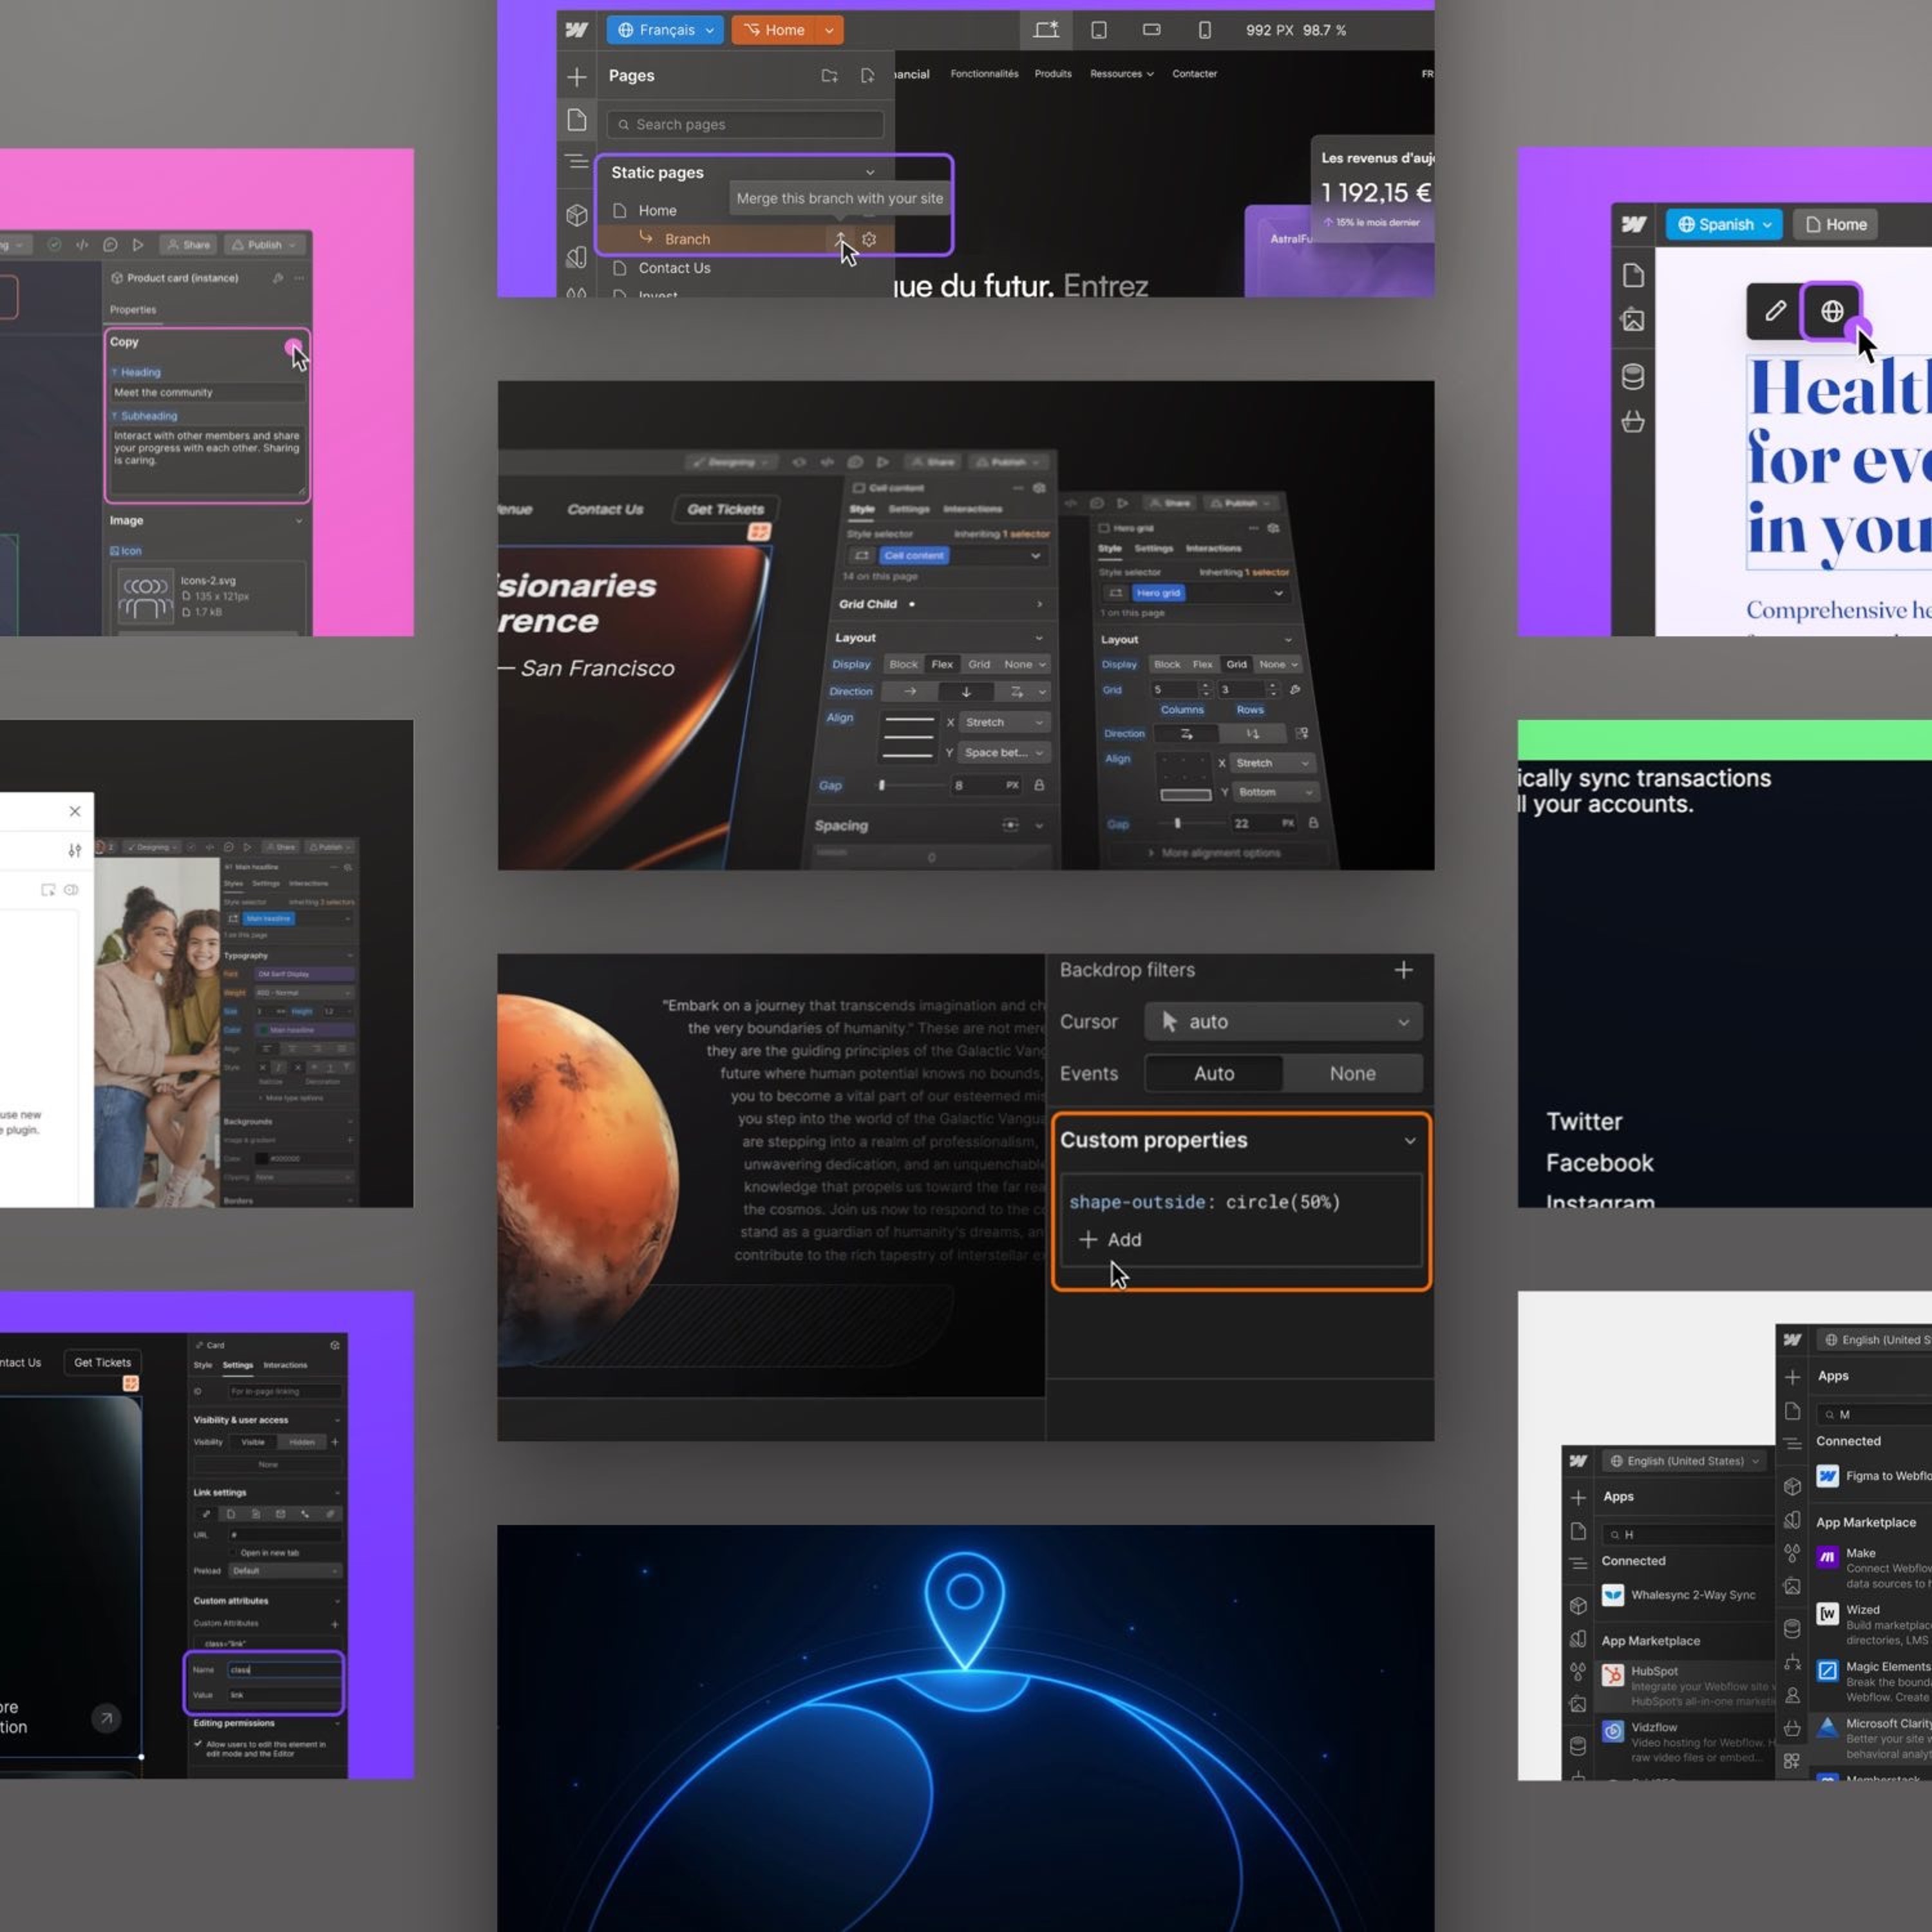This screenshot has height=1932, width=1932.
Task: Click the Webflow logo beside the Français selector
Action: (x=577, y=30)
